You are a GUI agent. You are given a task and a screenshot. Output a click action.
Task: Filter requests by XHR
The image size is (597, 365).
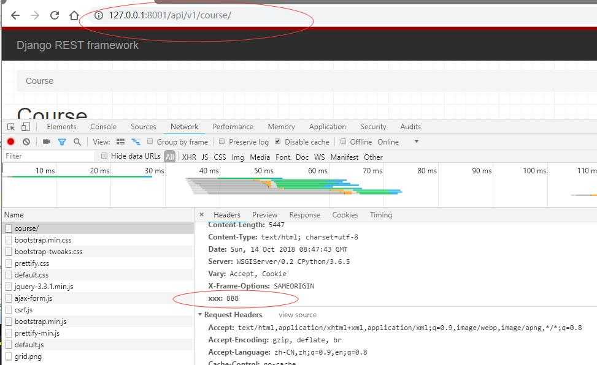(189, 157)
